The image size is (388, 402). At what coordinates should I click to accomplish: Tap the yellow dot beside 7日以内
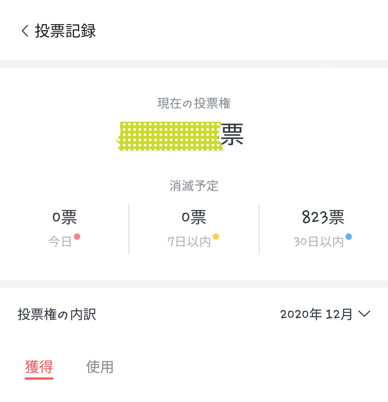click(216, 237)
